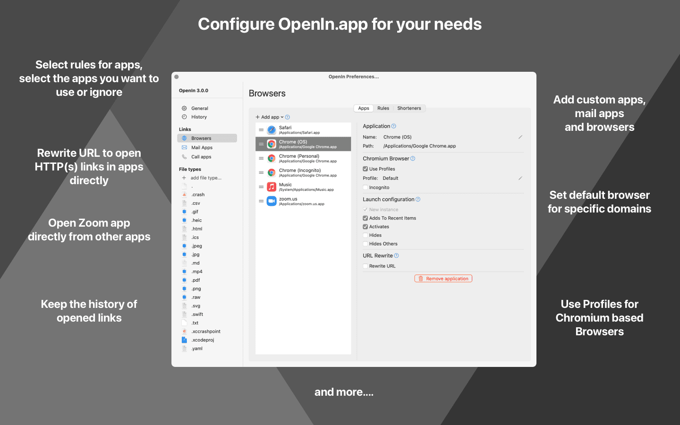This screenshot has height=425, width=680.
Task: Open help for URL Rewrite
Action: point(397,255)
